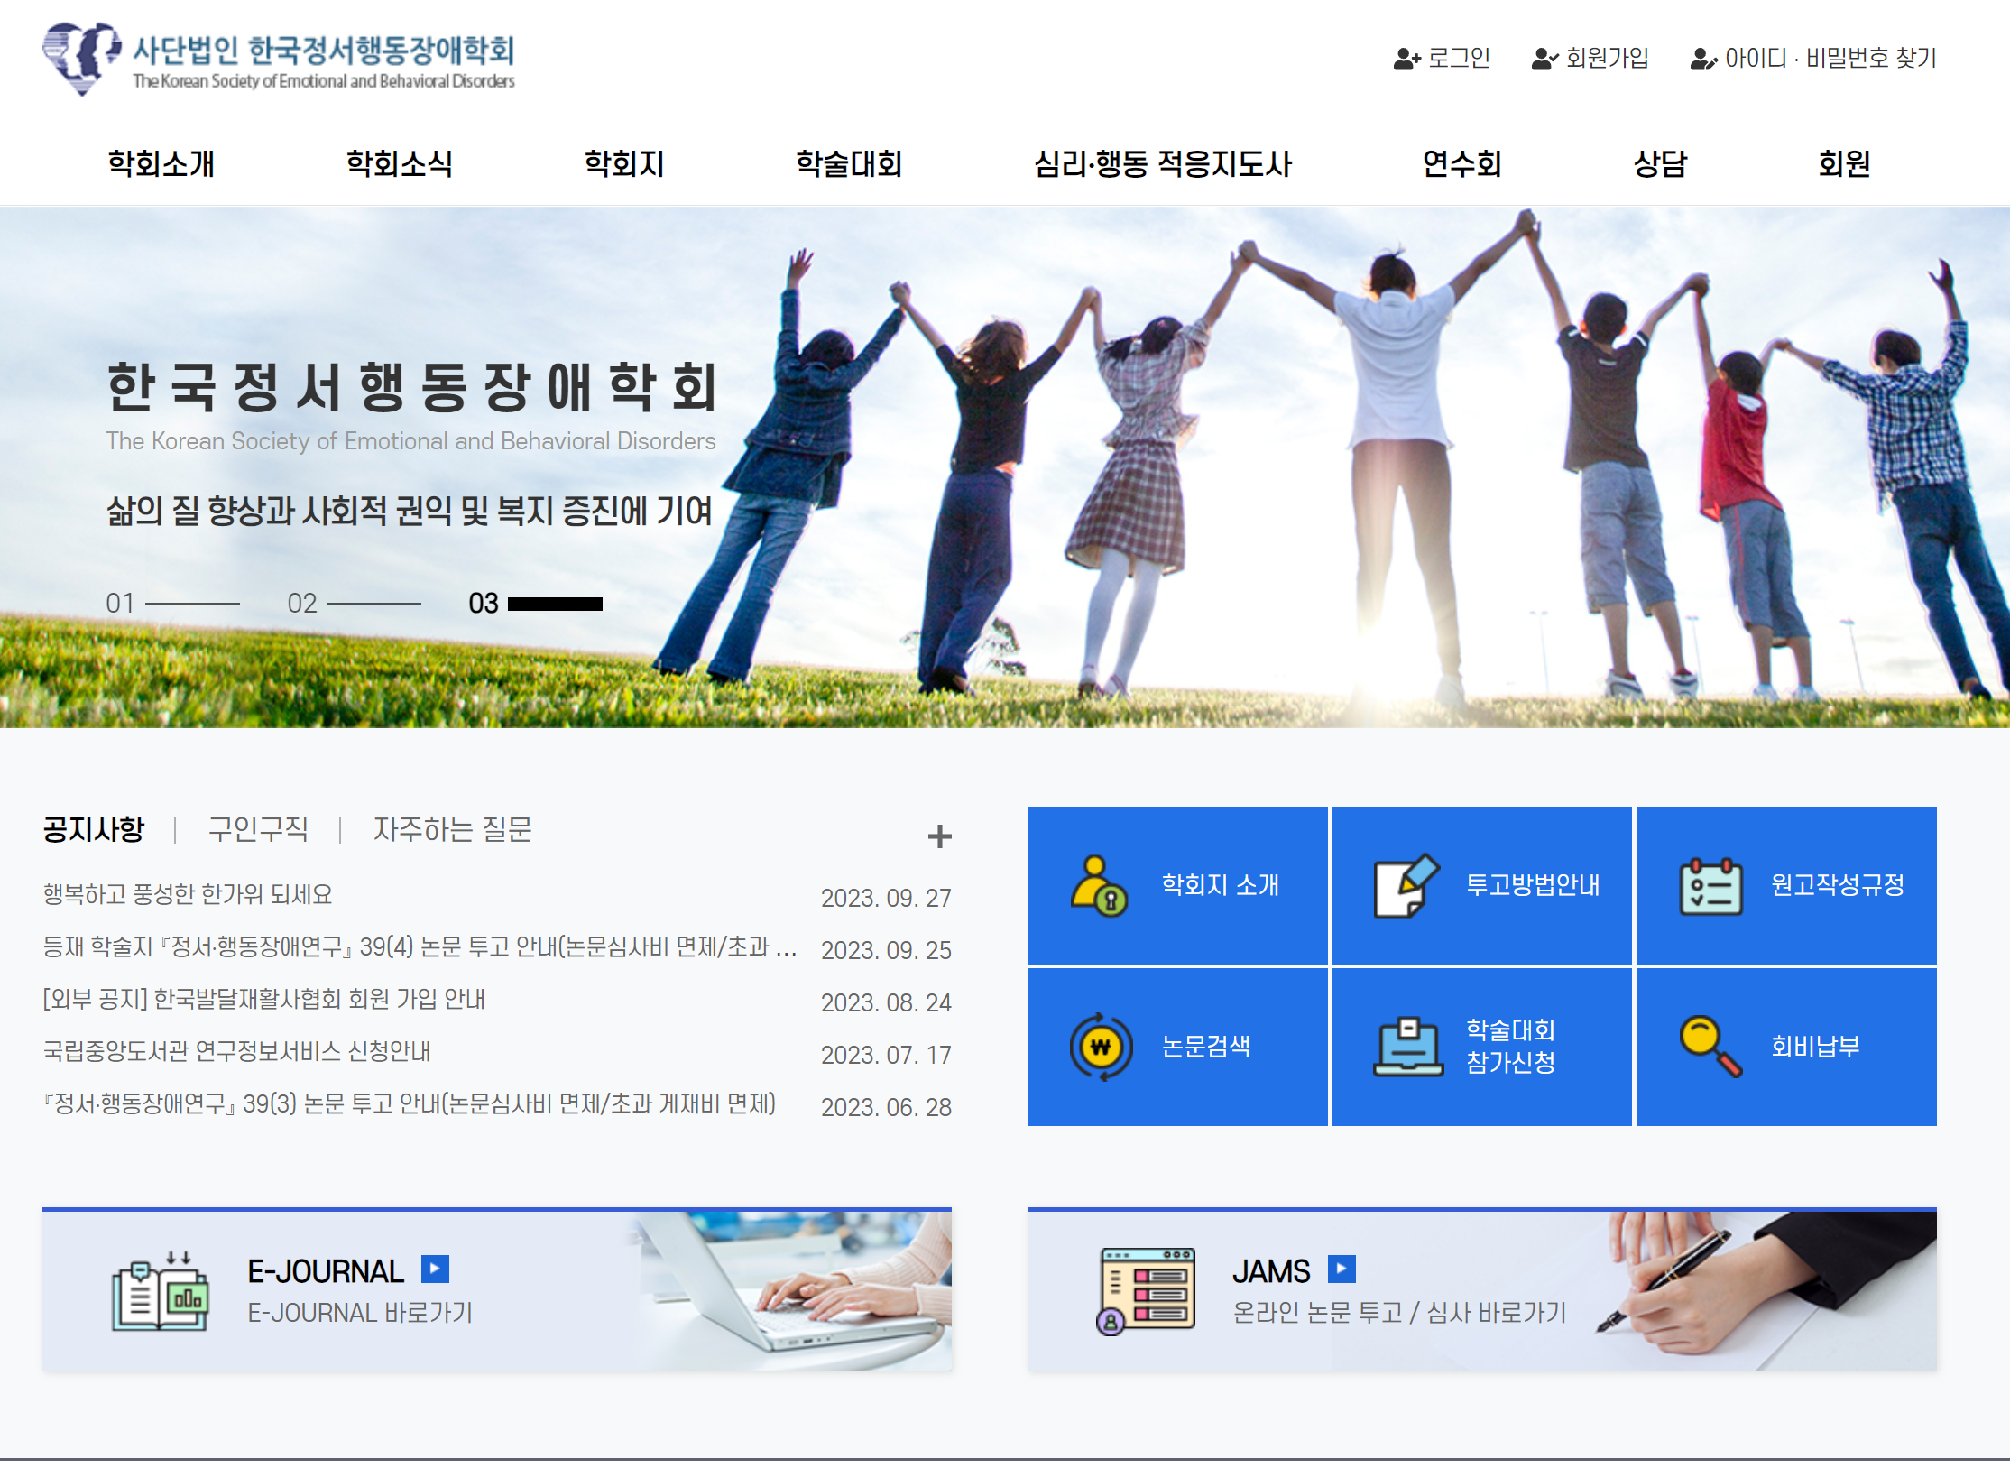Screen dimensions: 2010x1468
Task: Click the 회비납부 magnifier icon
Action: [1710, 1047]
